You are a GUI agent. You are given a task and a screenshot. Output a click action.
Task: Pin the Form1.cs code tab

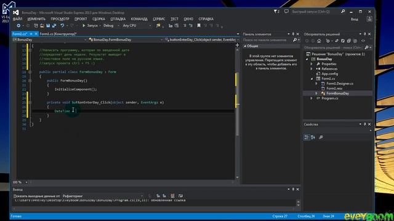[31, 34]
